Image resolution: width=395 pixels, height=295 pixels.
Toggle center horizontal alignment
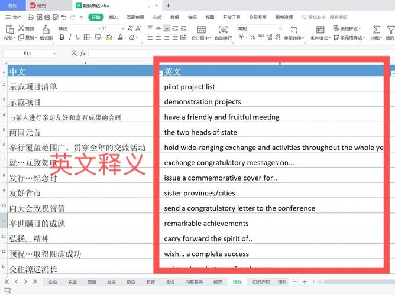pos(158,37)
